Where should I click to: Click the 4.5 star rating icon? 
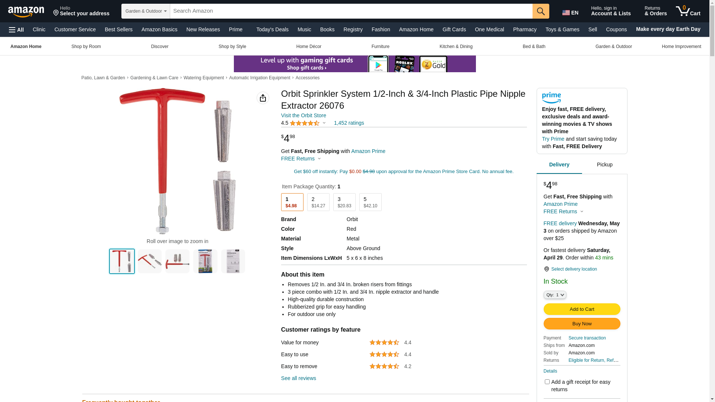tap(305, 123)
